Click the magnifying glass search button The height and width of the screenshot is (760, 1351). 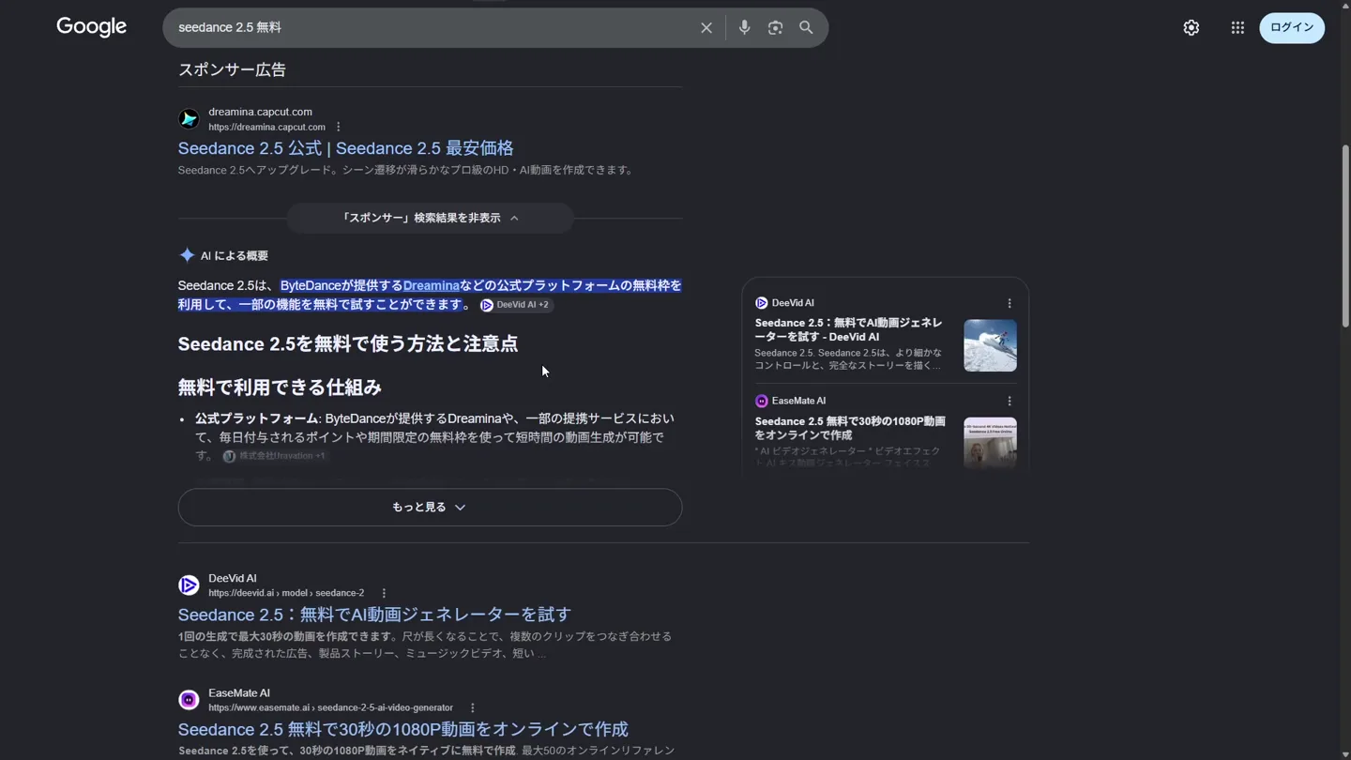[806, 28]
